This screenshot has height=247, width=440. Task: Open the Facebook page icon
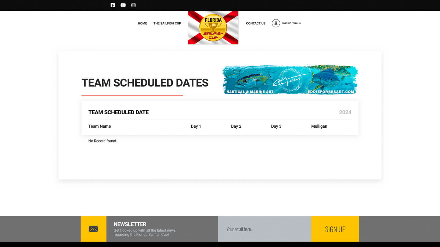(112, 5)
